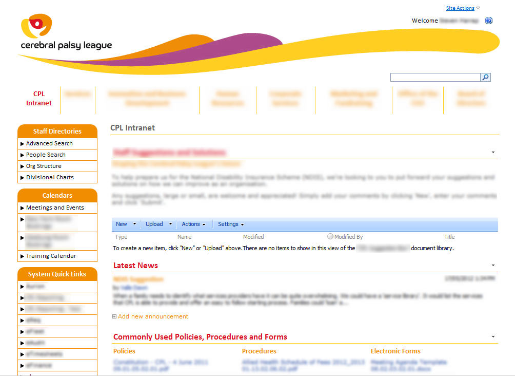Click the Electronic Forms column heading
Viewport: 515px width, 376px height.
[395, 351]
